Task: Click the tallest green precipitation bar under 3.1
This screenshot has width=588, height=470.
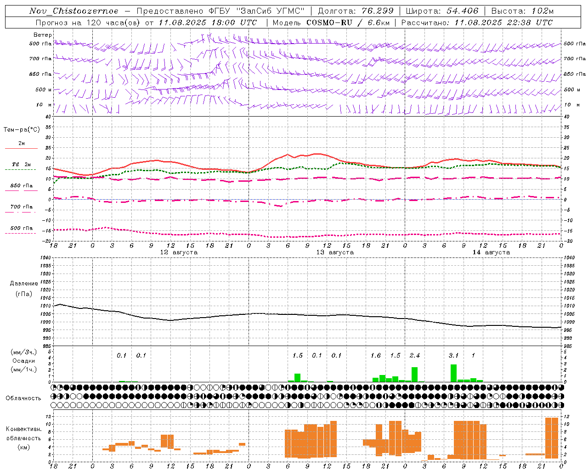Action: [453, 373]
